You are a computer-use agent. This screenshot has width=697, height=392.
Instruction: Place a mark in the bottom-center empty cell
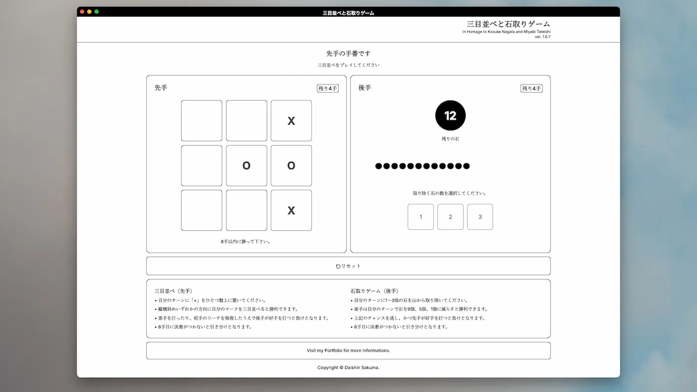pos(247,211)
